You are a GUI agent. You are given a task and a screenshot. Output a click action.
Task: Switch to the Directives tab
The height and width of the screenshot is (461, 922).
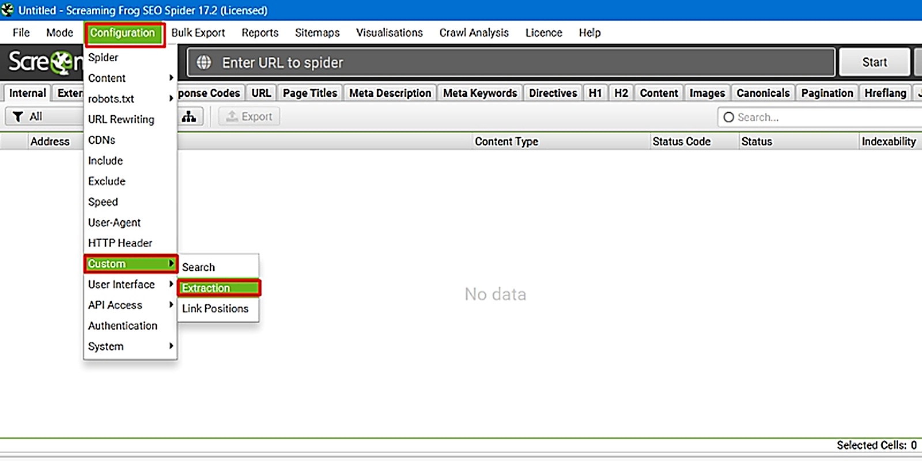click(x=553, y=93)
